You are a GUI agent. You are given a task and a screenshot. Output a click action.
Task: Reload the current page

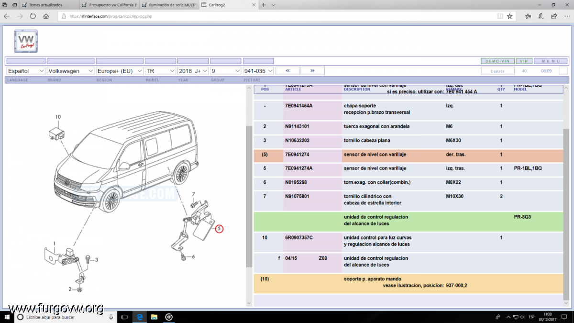33,16
